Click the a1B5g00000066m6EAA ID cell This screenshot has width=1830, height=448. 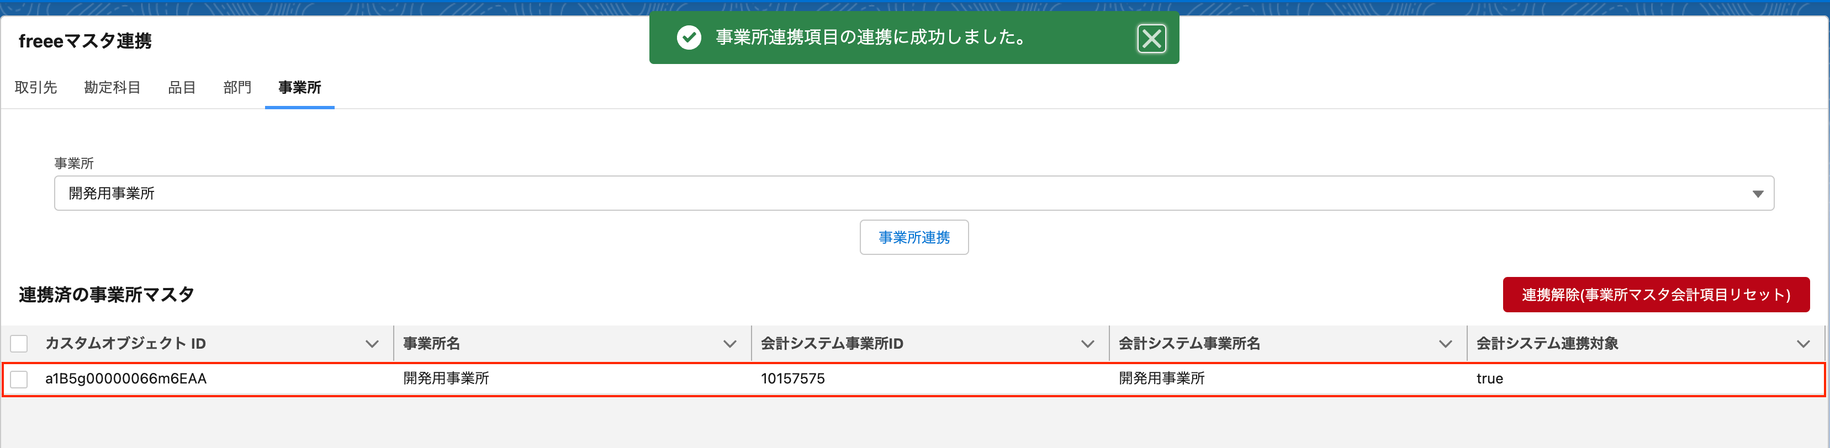tap(126, 378)
